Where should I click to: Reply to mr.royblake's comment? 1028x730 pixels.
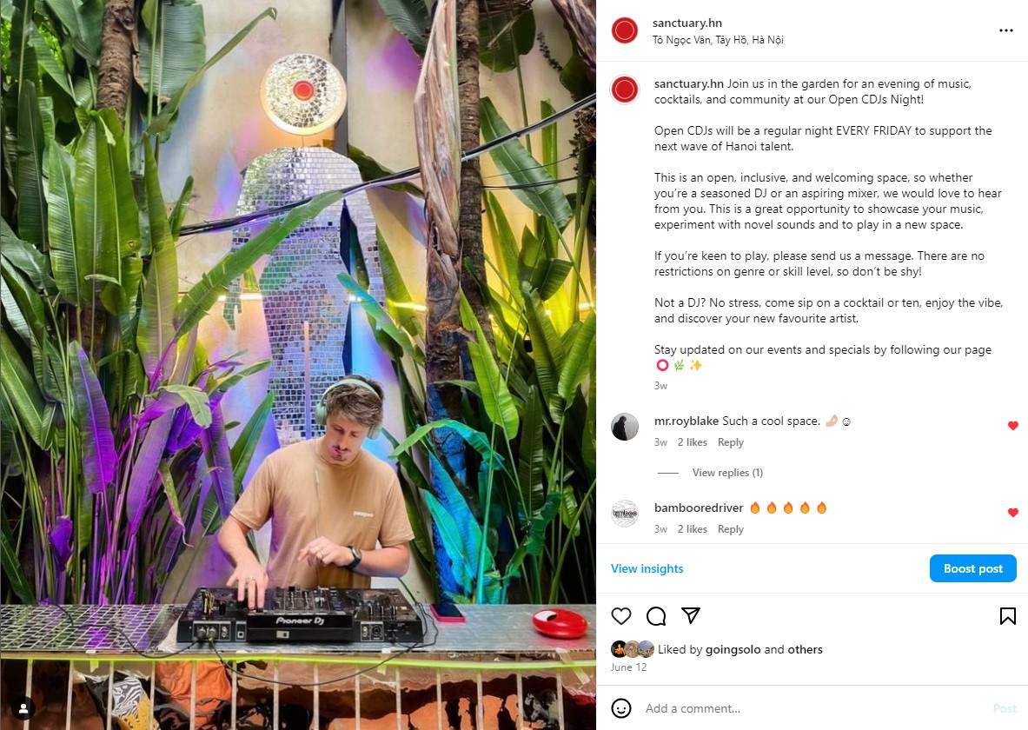coord(730,442)
